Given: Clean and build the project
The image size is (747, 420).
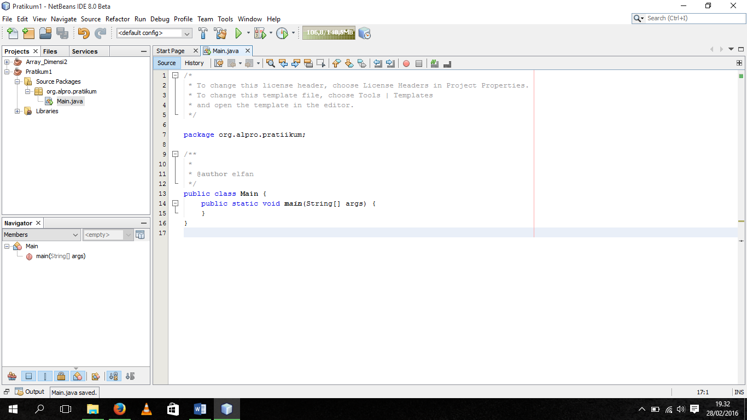Looking at the screenshot, I should [220, 33].
